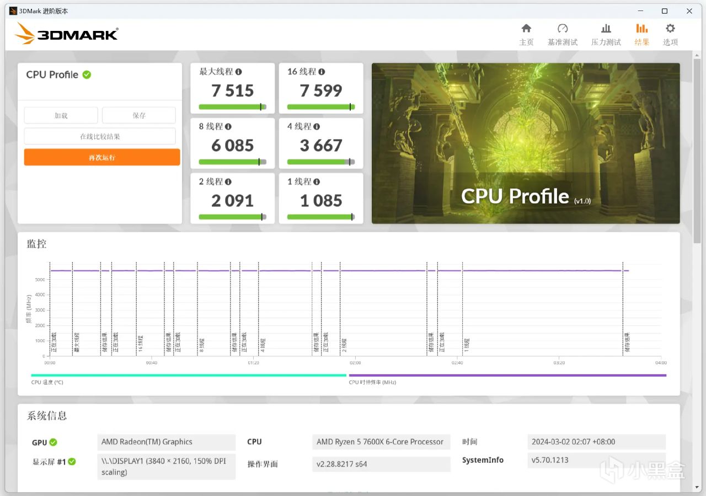Select the 结果 results tab
Screen dimensions: 706x496
tap(642, 35)
